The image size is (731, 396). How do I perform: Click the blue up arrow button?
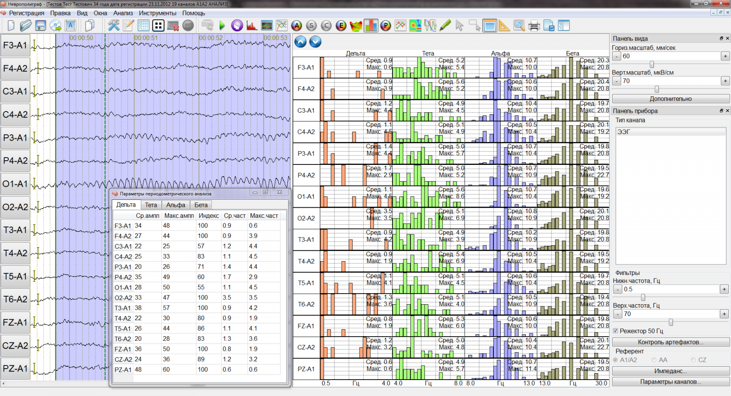pyautogui.click(x=301, y=42)
